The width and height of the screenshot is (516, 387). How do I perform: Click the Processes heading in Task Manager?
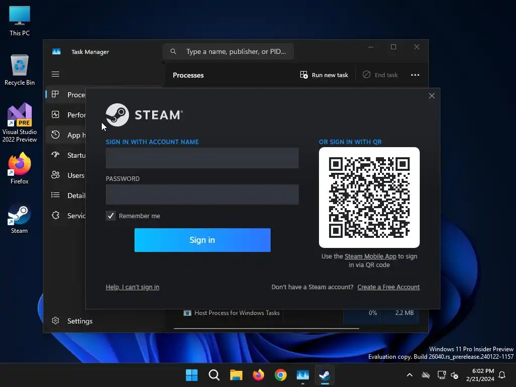pos(188,75)
